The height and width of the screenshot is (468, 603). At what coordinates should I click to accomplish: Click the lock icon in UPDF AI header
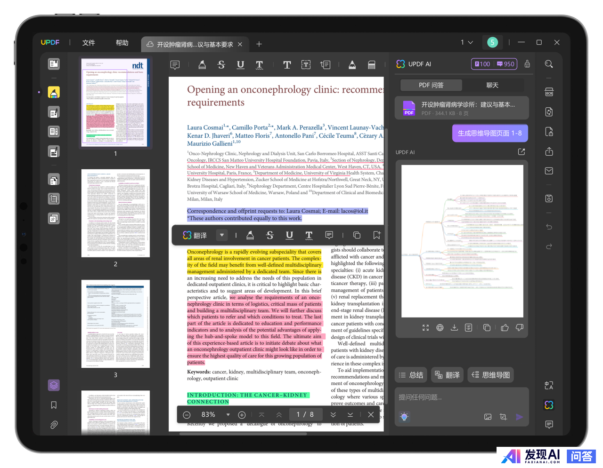[x=527, y=64]
